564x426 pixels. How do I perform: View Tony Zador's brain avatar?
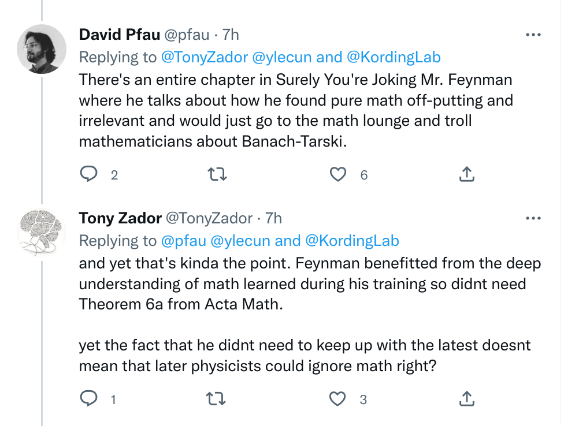pyautogui.click(x=42, y=232)
